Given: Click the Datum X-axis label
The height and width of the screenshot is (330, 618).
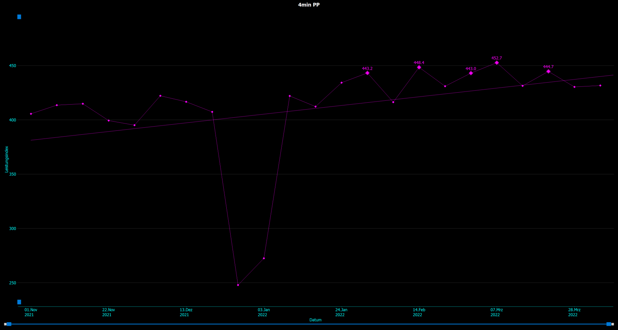Looking at the screenshot, I should coord(315,320).
